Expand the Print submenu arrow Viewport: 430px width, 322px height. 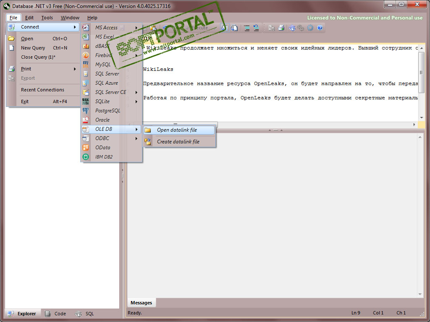point(75,69)
